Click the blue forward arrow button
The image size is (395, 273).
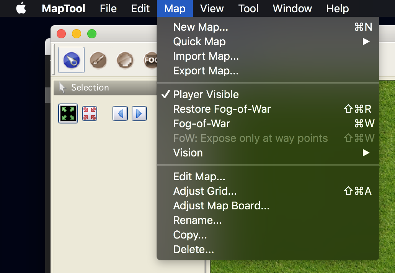139,113
